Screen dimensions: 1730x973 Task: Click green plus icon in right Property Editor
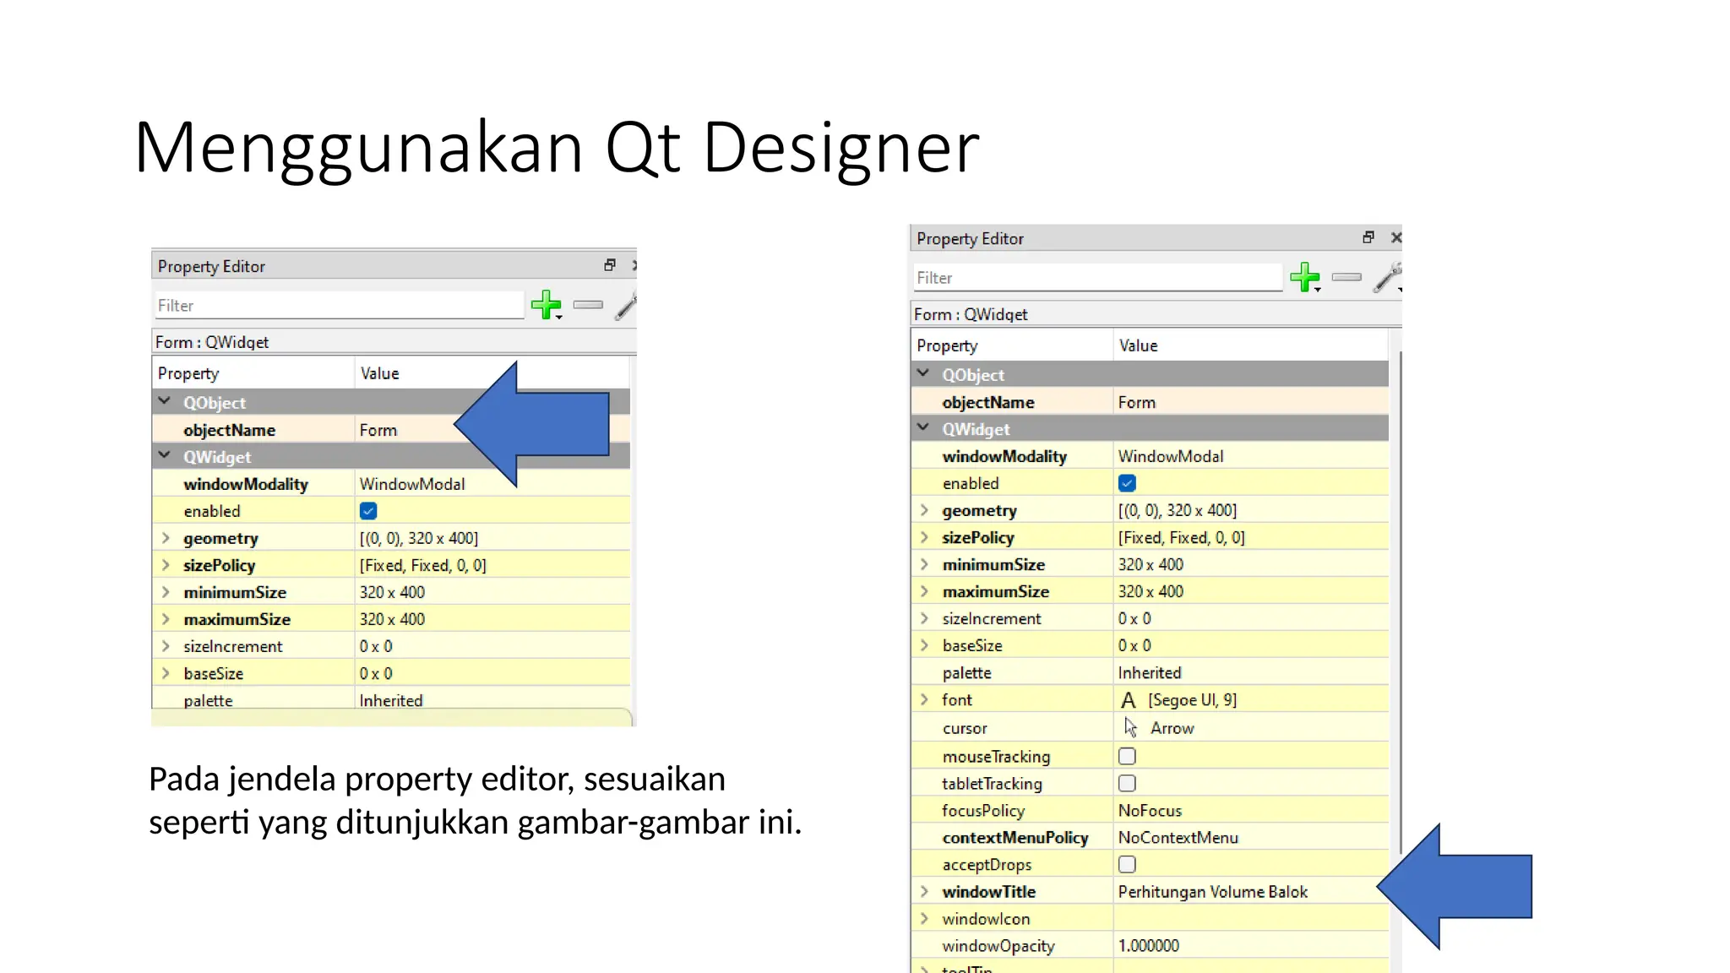[x=1304, y=276]
